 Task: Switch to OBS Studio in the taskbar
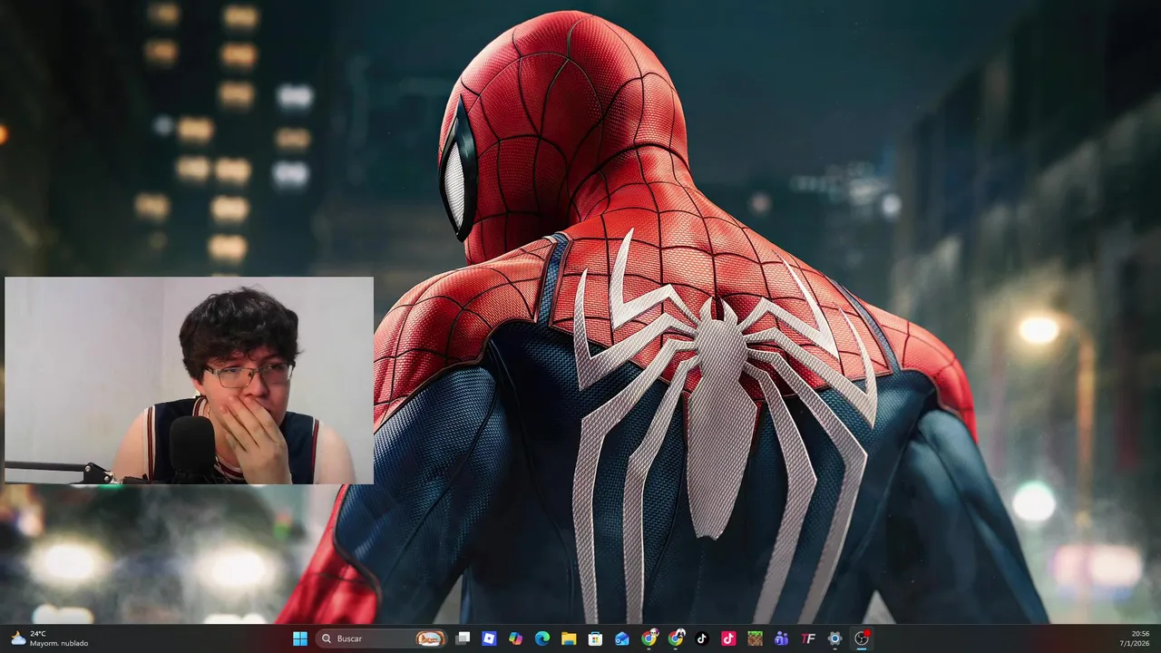pyautogui.click(x=862, y=638)
